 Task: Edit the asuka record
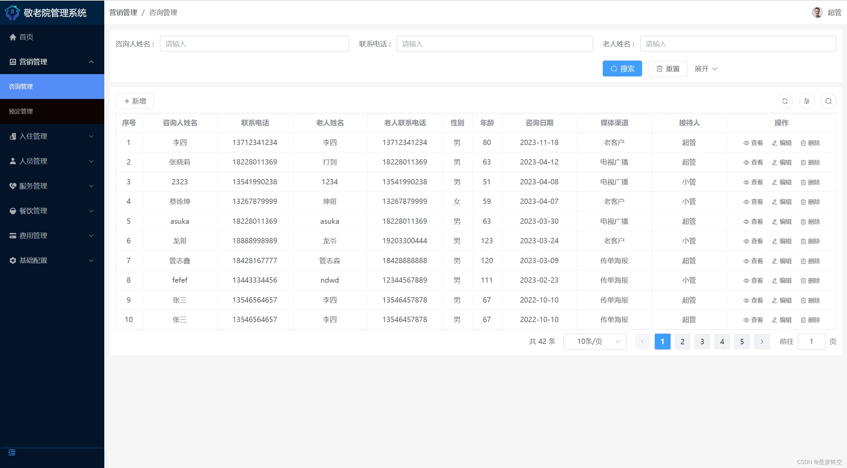click(782, 221)
